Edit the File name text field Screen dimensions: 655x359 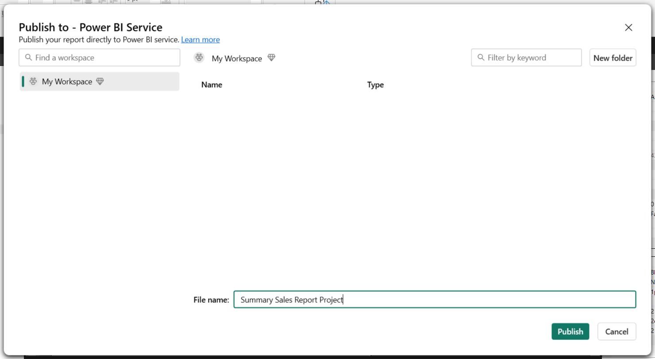(435, 300)
